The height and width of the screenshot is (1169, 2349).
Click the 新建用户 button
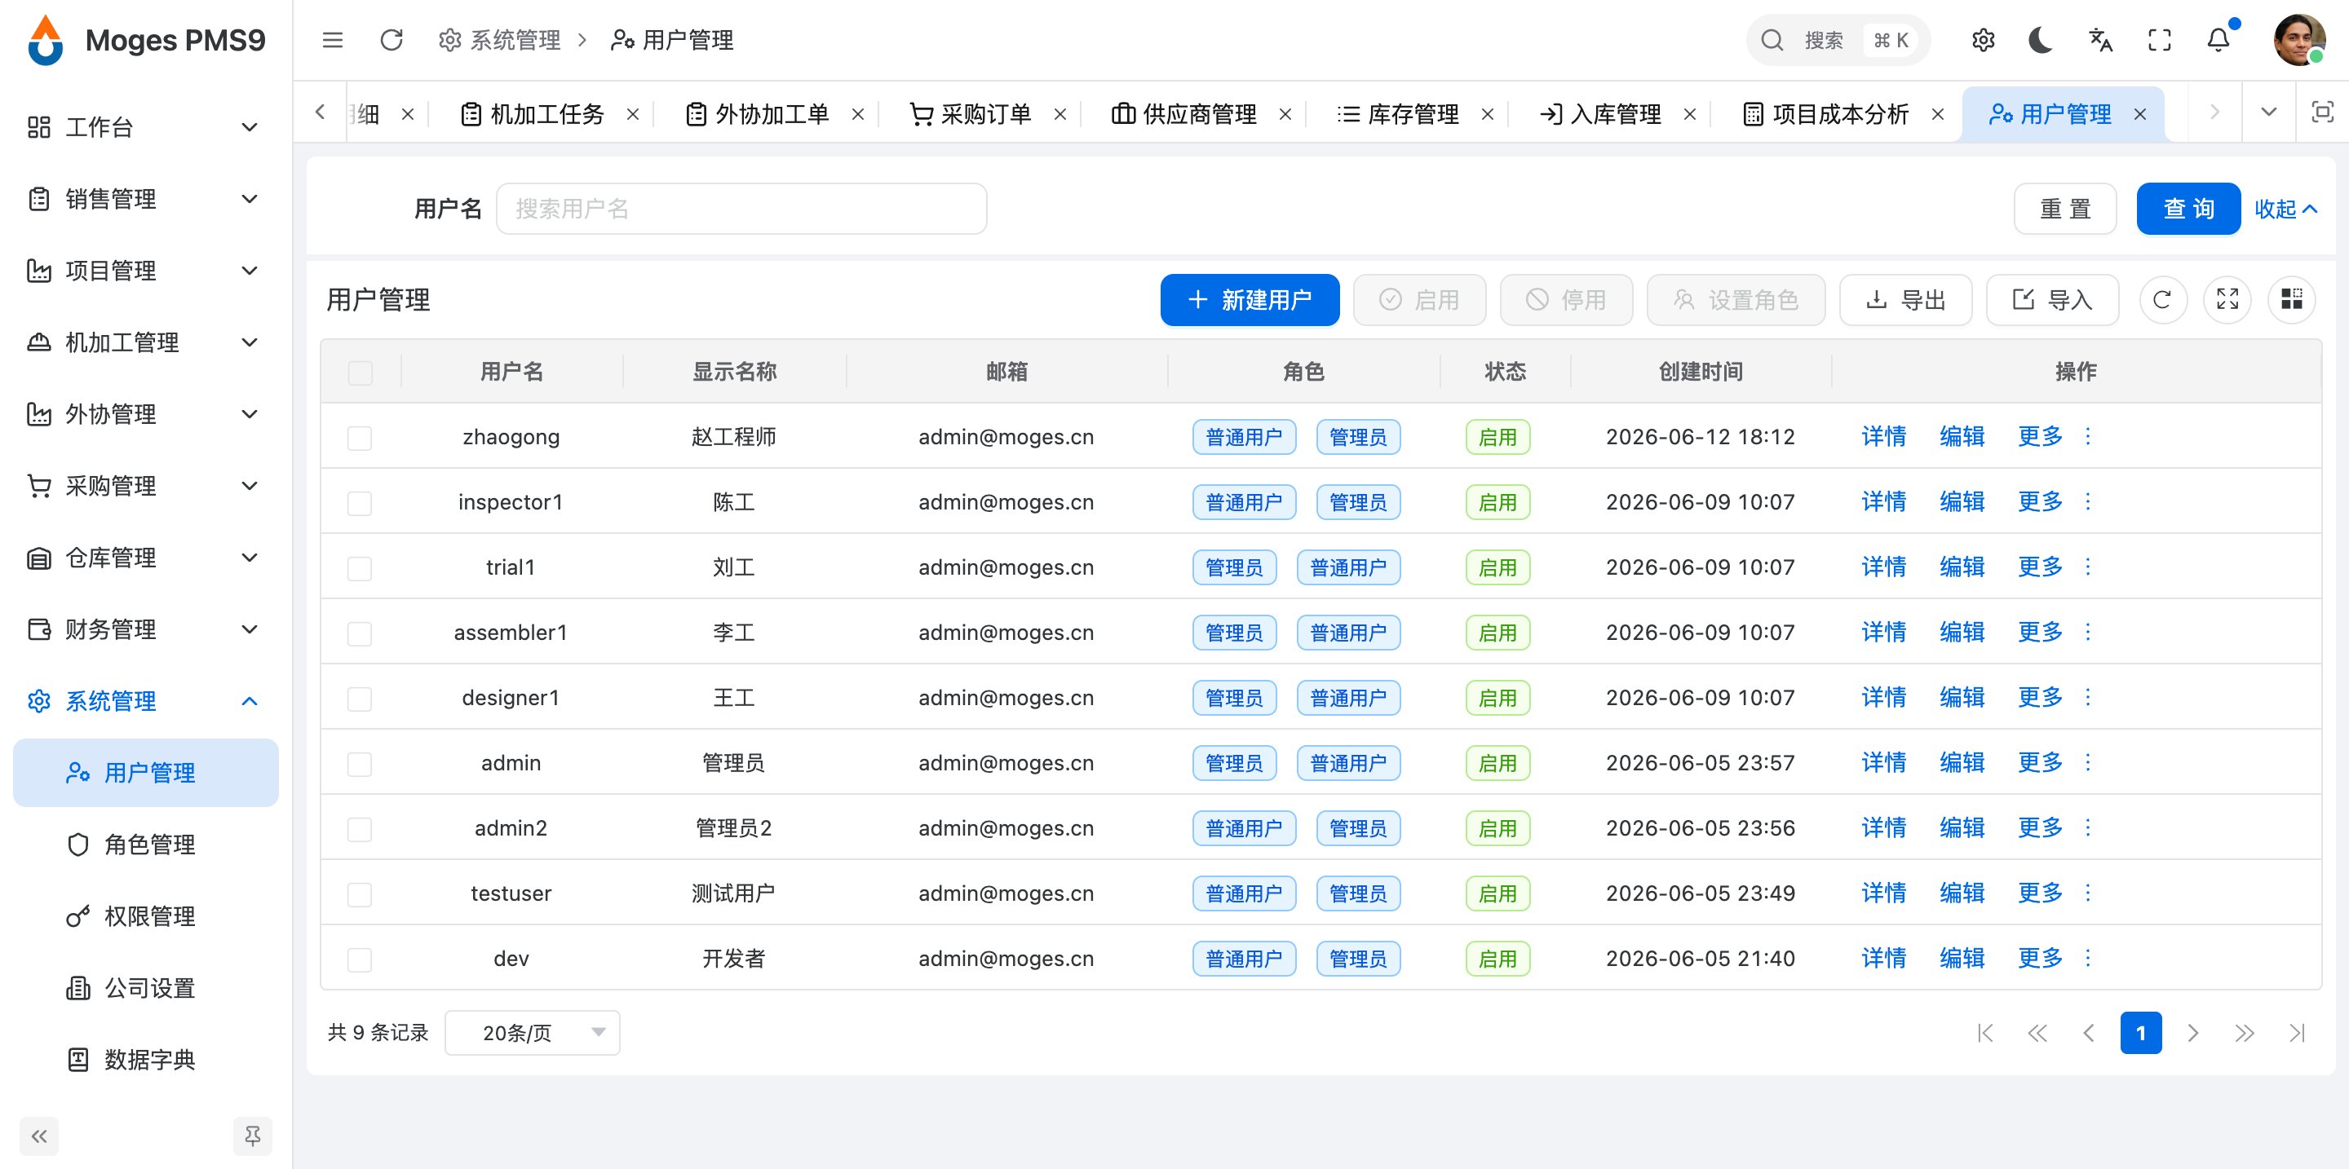[1250, 300]
